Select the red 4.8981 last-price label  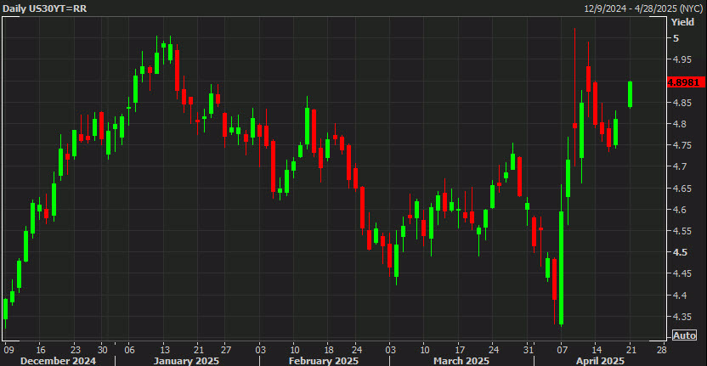[x=685, y=82]
